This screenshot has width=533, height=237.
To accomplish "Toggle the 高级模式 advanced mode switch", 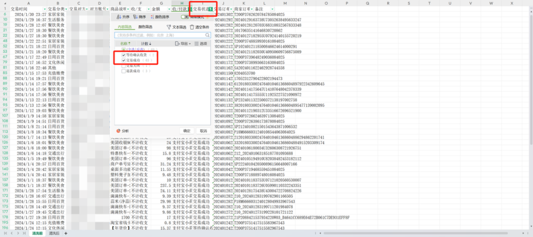I will (x=184, y=17).
